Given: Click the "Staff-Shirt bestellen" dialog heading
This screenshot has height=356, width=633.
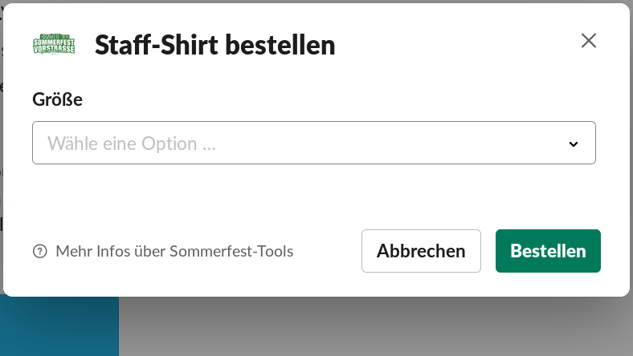Looking at the screenshot, I should pyautogui.click(x=214, y=45).
